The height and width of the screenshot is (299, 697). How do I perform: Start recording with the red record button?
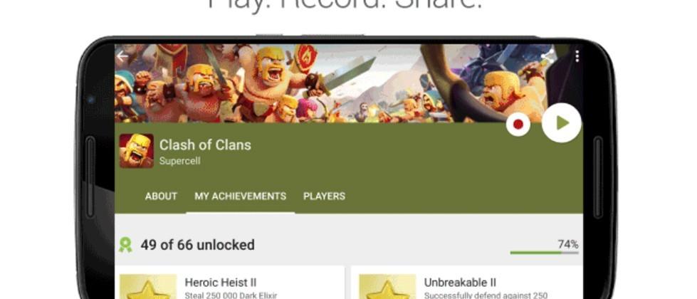point(518,125)
